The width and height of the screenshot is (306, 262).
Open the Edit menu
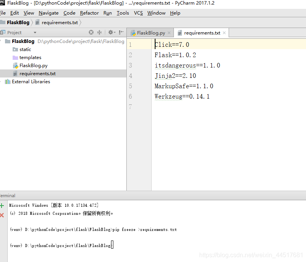click(15, 13)
